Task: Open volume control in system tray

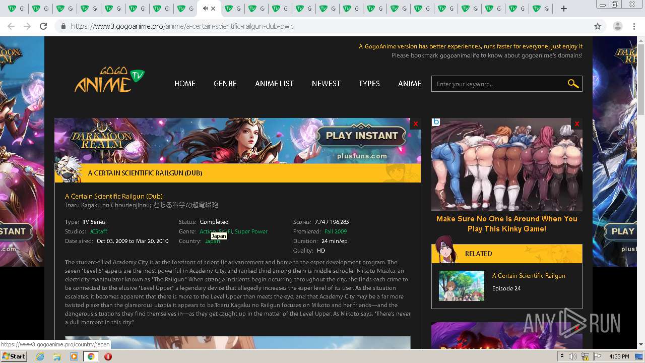Action: [573, 356]
